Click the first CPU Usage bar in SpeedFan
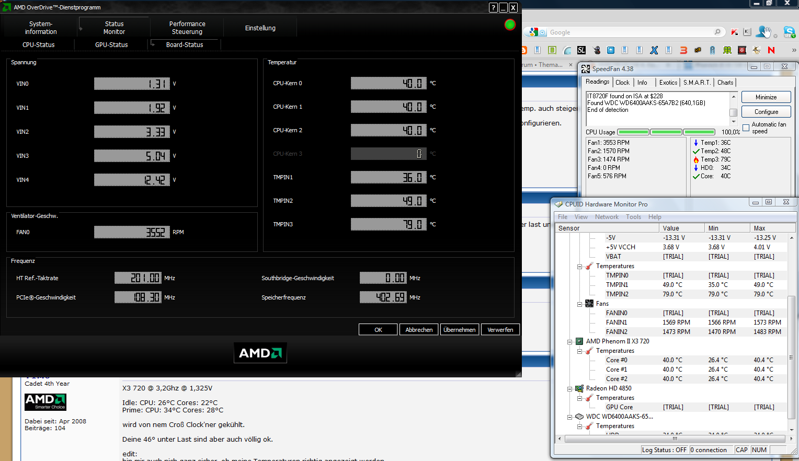The height and width of the screenshot is (461, 799). (x=633, y=132)
